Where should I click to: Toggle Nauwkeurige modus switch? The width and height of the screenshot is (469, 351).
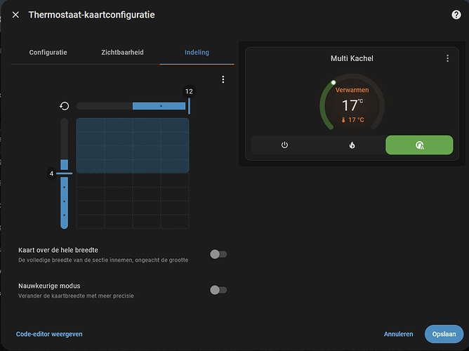(218, 290)
